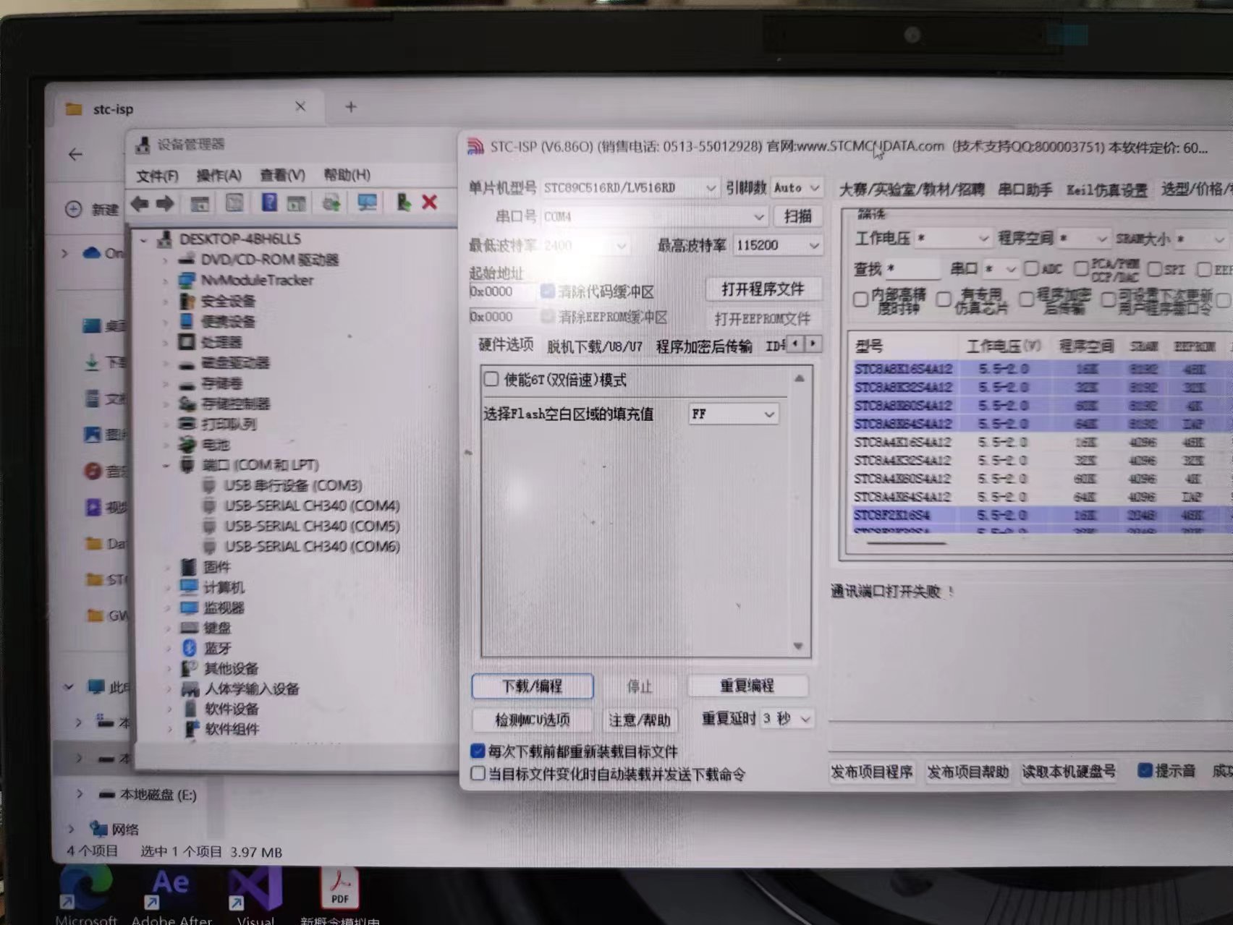
Task: Open 查看(V) menu in Device Manager
Action: (x=282, y=176)
